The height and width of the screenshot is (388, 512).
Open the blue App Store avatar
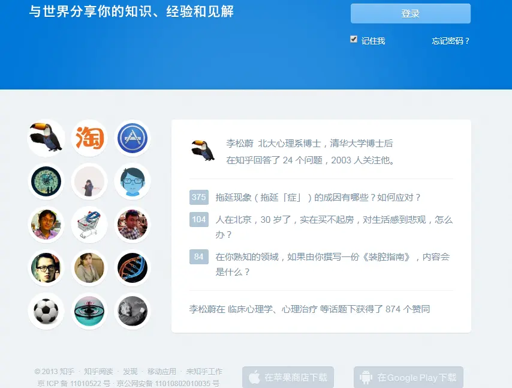tap(132, 138)
